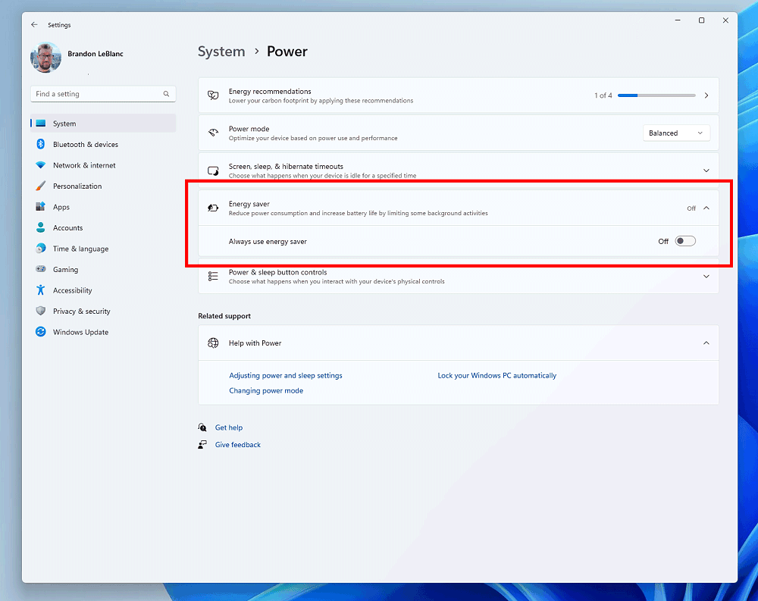Click Lock your Windows PC automatically link
758x601 pixels.
[496, 376]
